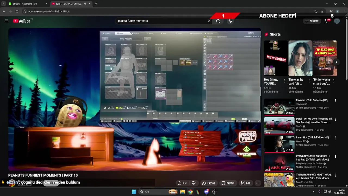Open site information icon in address bar
Image resolution: width=348 pixels, height=196 pixels.
[24, 11]
